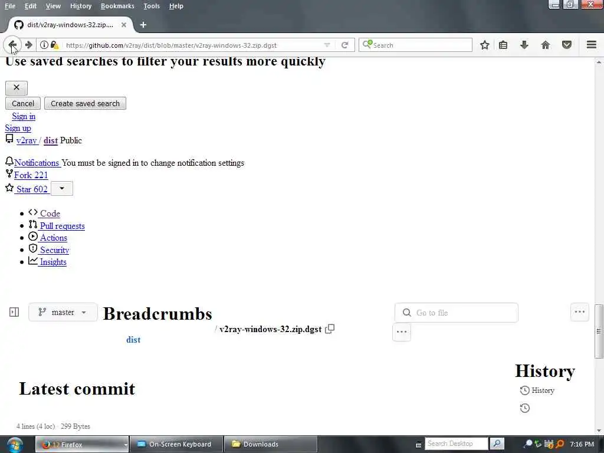Open the Edit menu
Image resolution: width=604 pixels, height=453 pixels.
pos(31,6)
